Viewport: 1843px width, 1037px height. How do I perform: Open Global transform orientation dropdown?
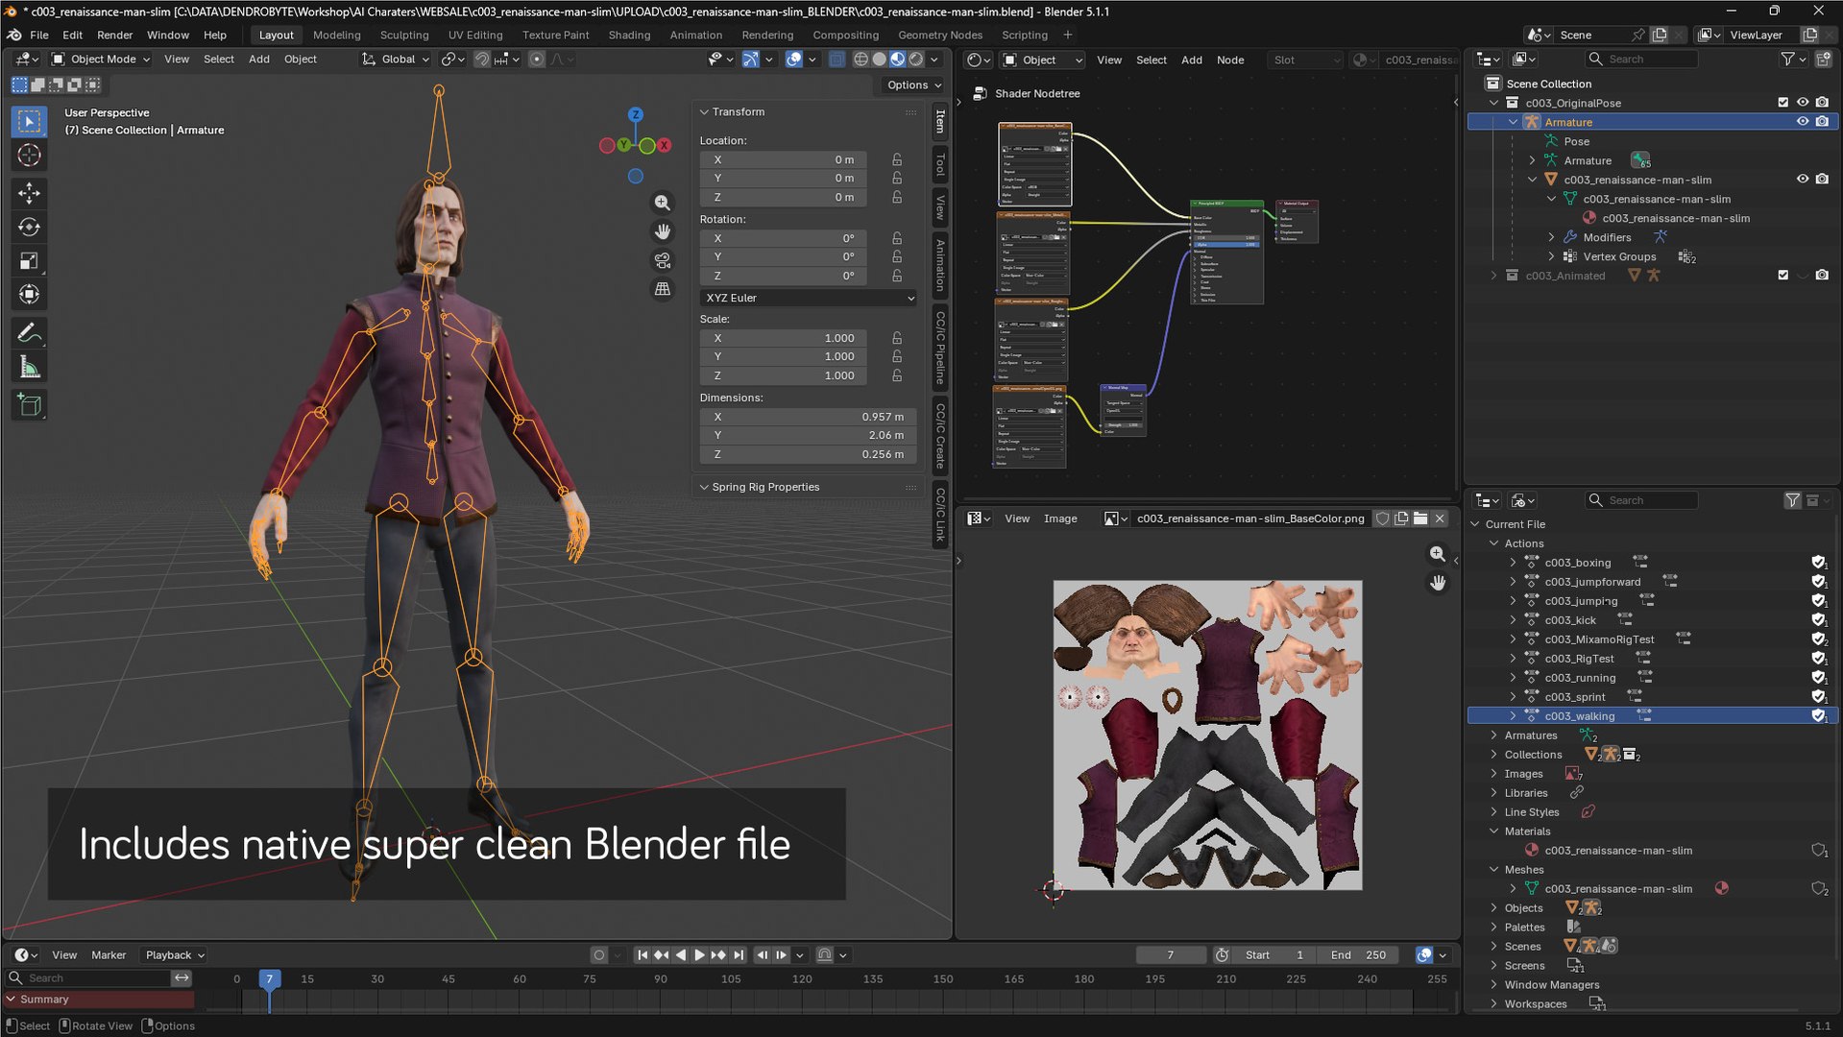coord(396,60)
